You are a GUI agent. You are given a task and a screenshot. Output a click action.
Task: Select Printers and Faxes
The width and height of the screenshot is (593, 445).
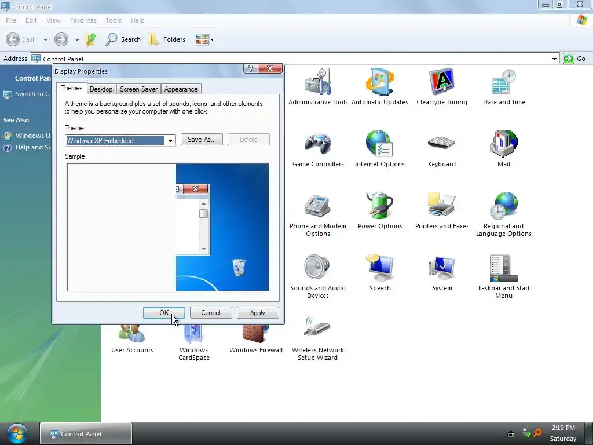442,211
